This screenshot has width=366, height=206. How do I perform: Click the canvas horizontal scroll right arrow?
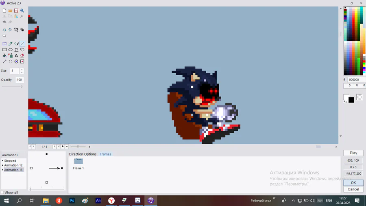pos(336,147)
